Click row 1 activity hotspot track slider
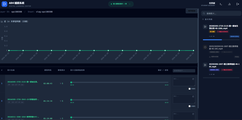The image size is (242, 120). click(x=120, y=82)
